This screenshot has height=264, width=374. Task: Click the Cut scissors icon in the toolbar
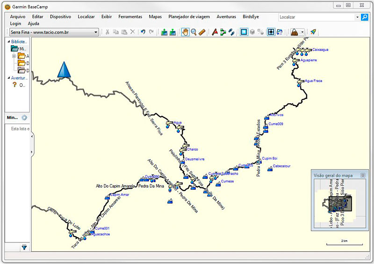(108, 32)
